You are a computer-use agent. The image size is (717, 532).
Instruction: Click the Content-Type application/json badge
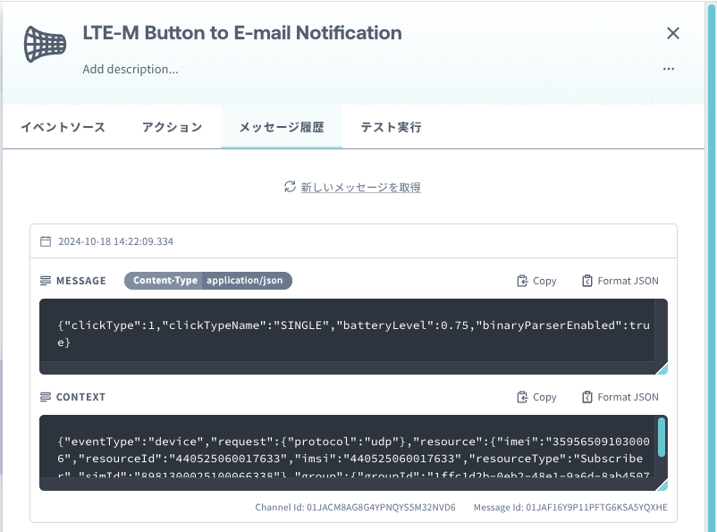click(x=208, y=281)
